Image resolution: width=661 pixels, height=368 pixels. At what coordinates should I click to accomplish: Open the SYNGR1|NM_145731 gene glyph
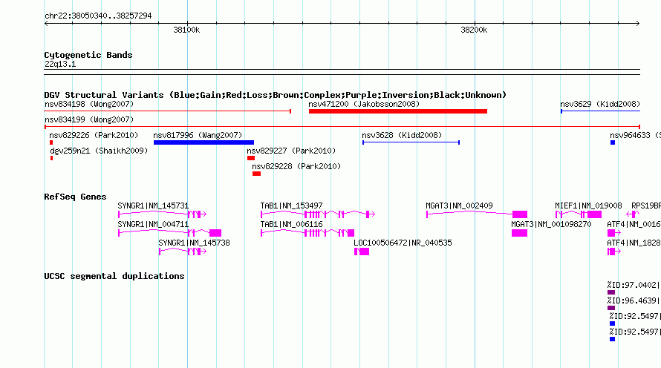(x=163, y=214)
